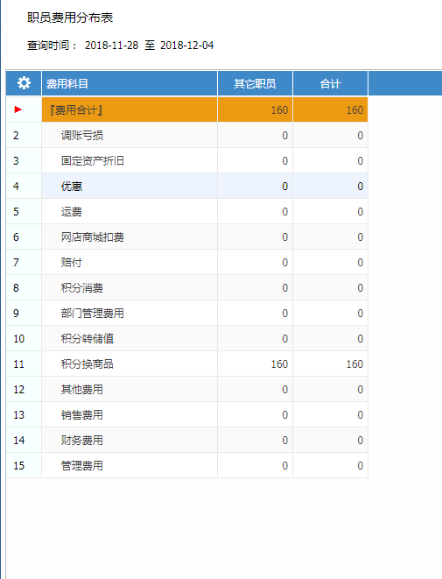Select the 调账亏损 row
This screenshot has height=579, width=442.
coord(186,135)
